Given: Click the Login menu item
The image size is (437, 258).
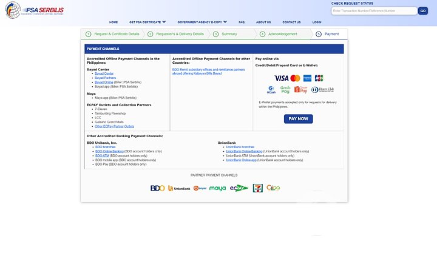Looking at the screenshot, I should [317, 22].
